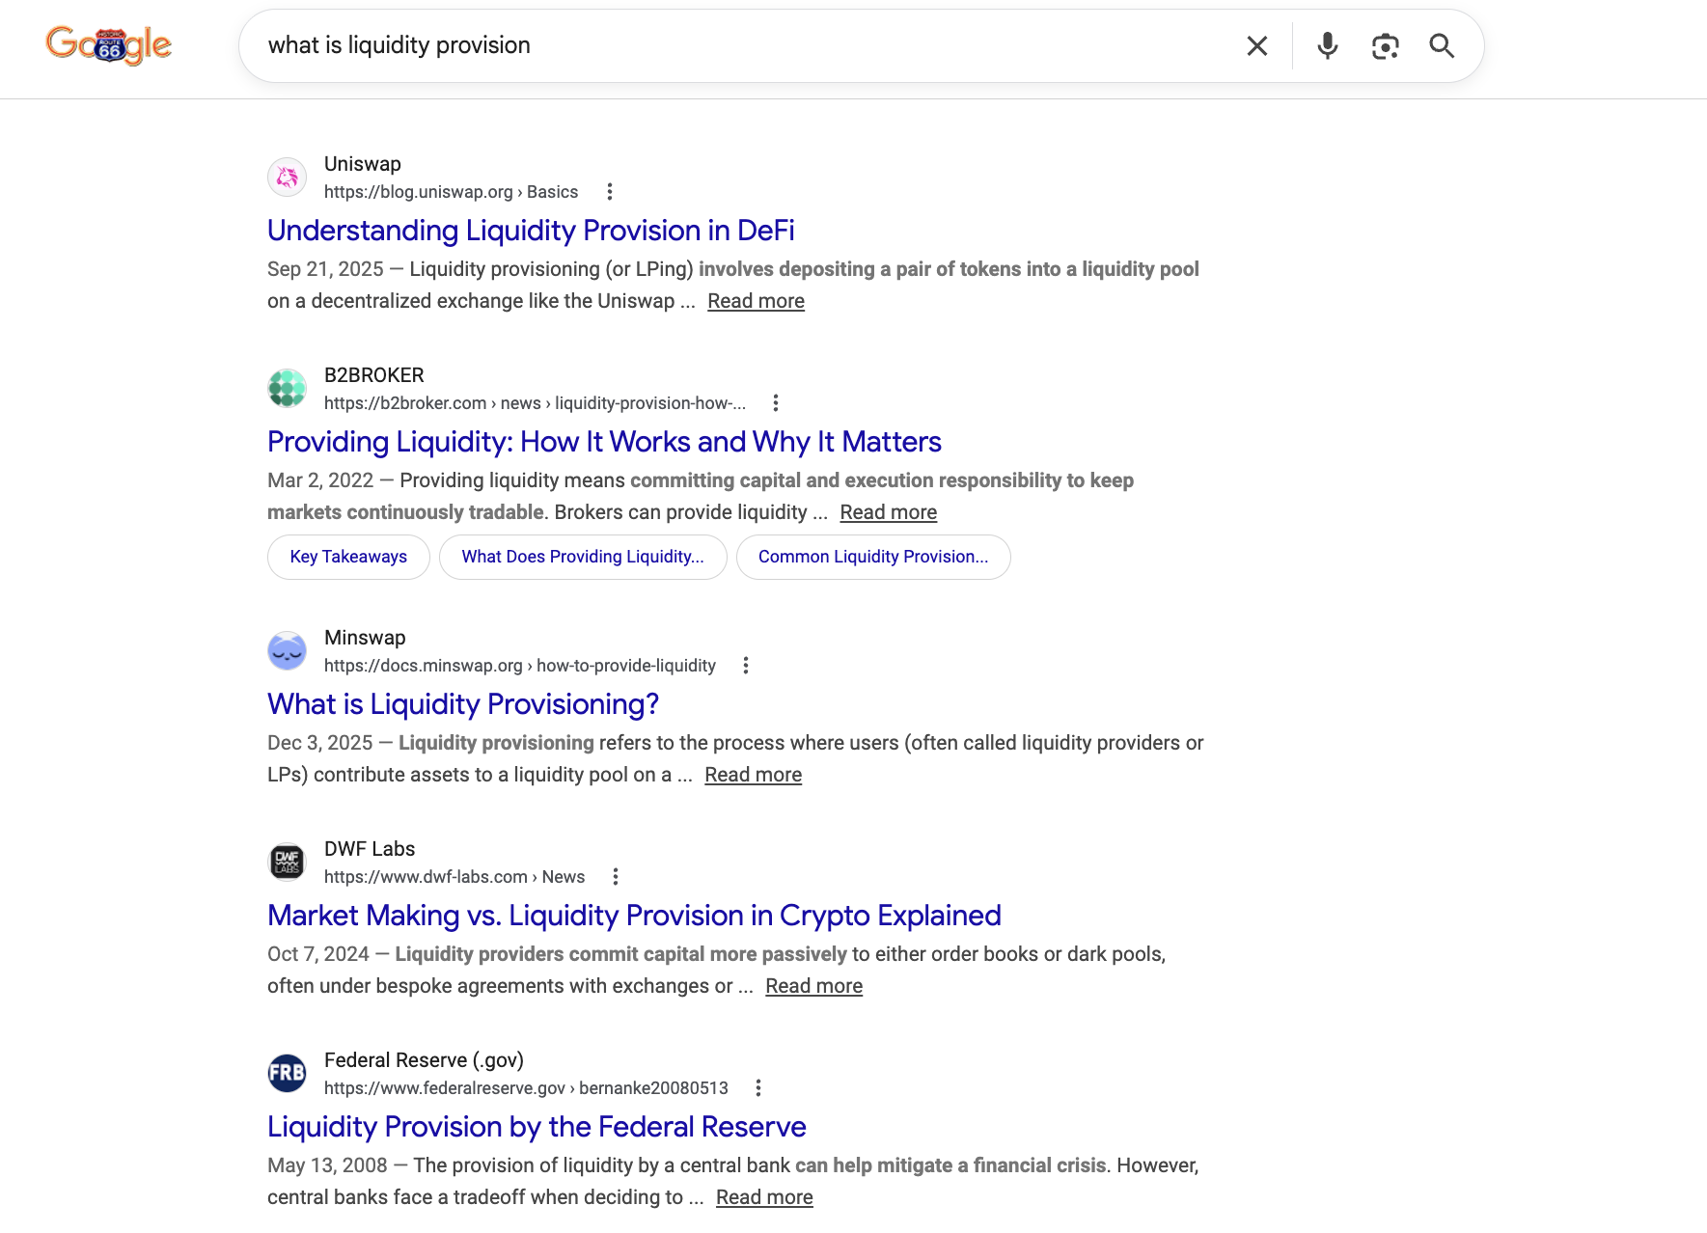This screenshot has width=1707, height=1233.
Task: Select the "Key Takeaways" chip
Action: pos(348,557)
